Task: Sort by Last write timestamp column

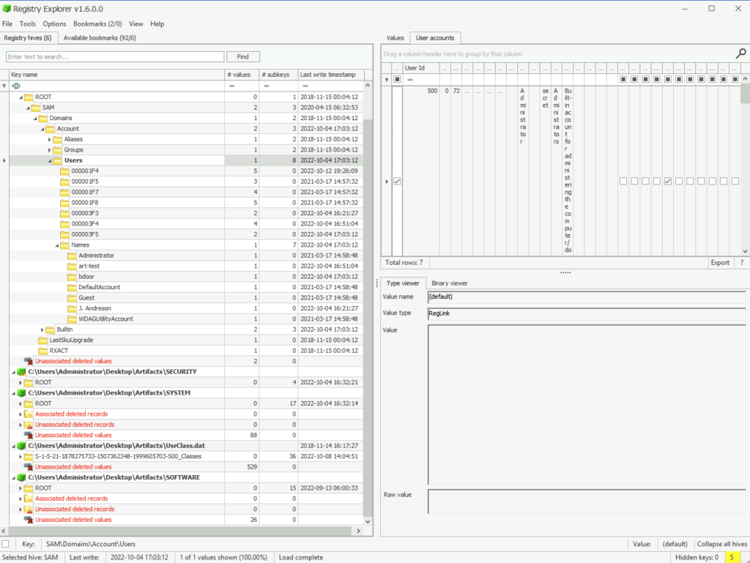Action: click(331, 75)
